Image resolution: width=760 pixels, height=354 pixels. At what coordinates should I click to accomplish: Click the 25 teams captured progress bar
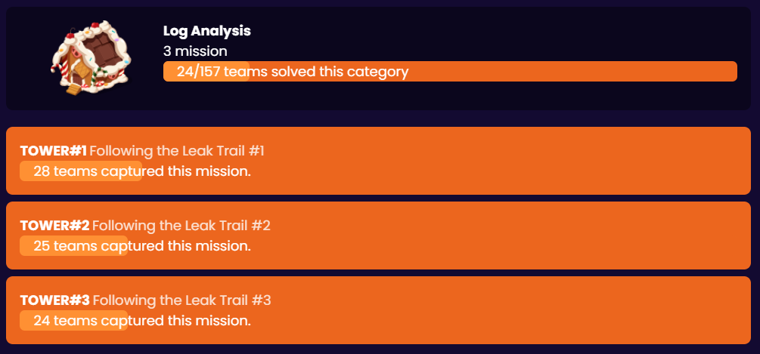click(73, 246)
